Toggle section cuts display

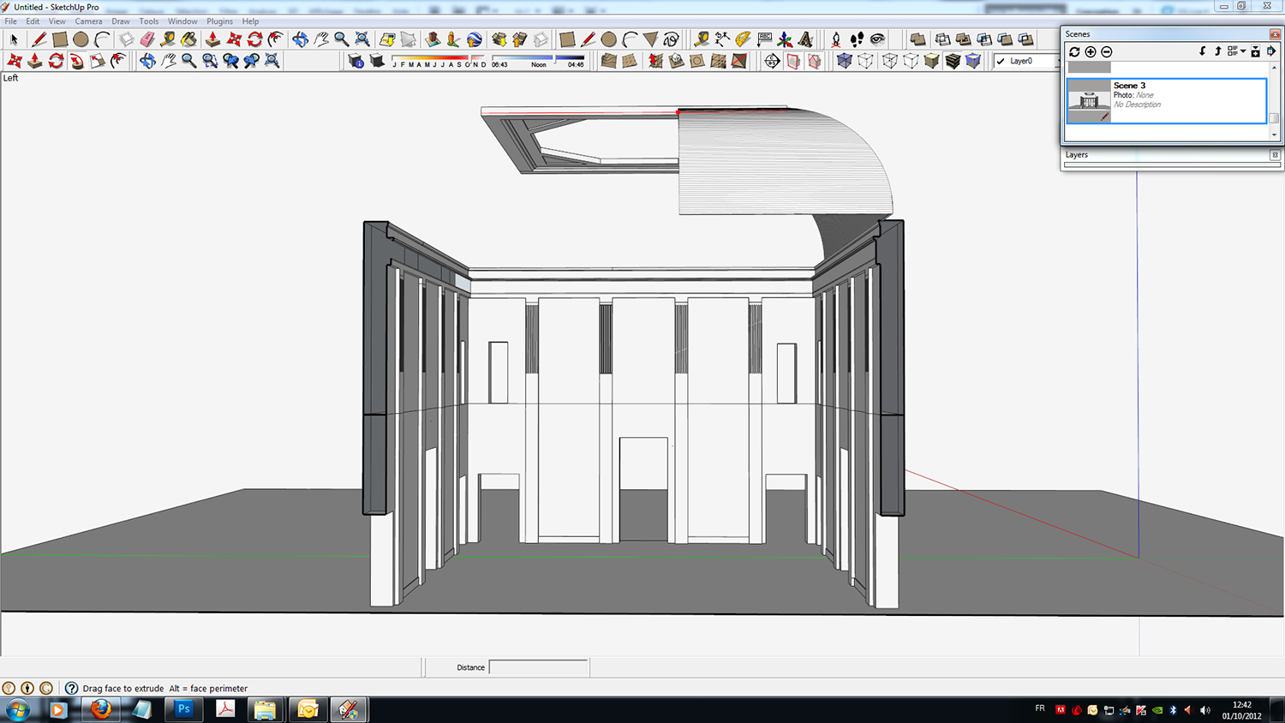814,61
